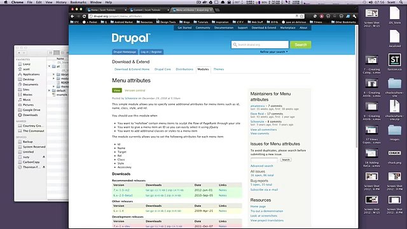Select the chuckculture-site folder on the desktop

point(394,87)
